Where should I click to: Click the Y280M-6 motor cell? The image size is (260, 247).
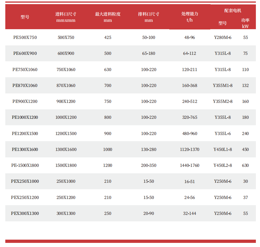pos(223,37)
